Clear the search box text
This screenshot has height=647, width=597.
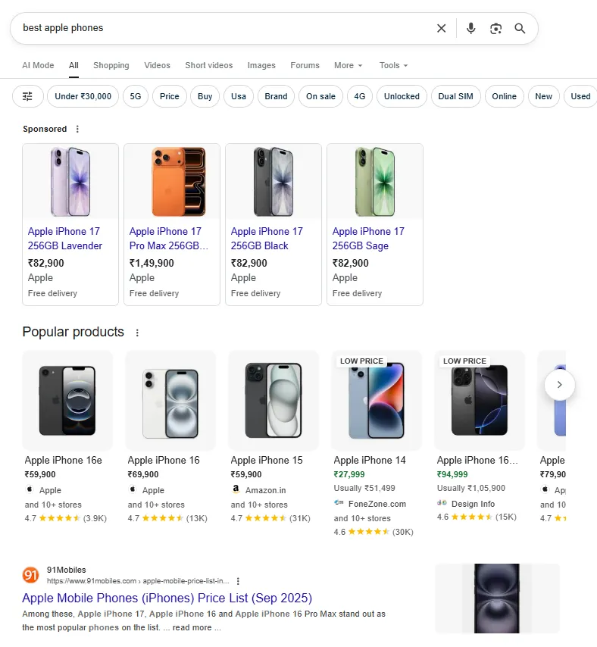pyautogui.click(x=442, y=28)
